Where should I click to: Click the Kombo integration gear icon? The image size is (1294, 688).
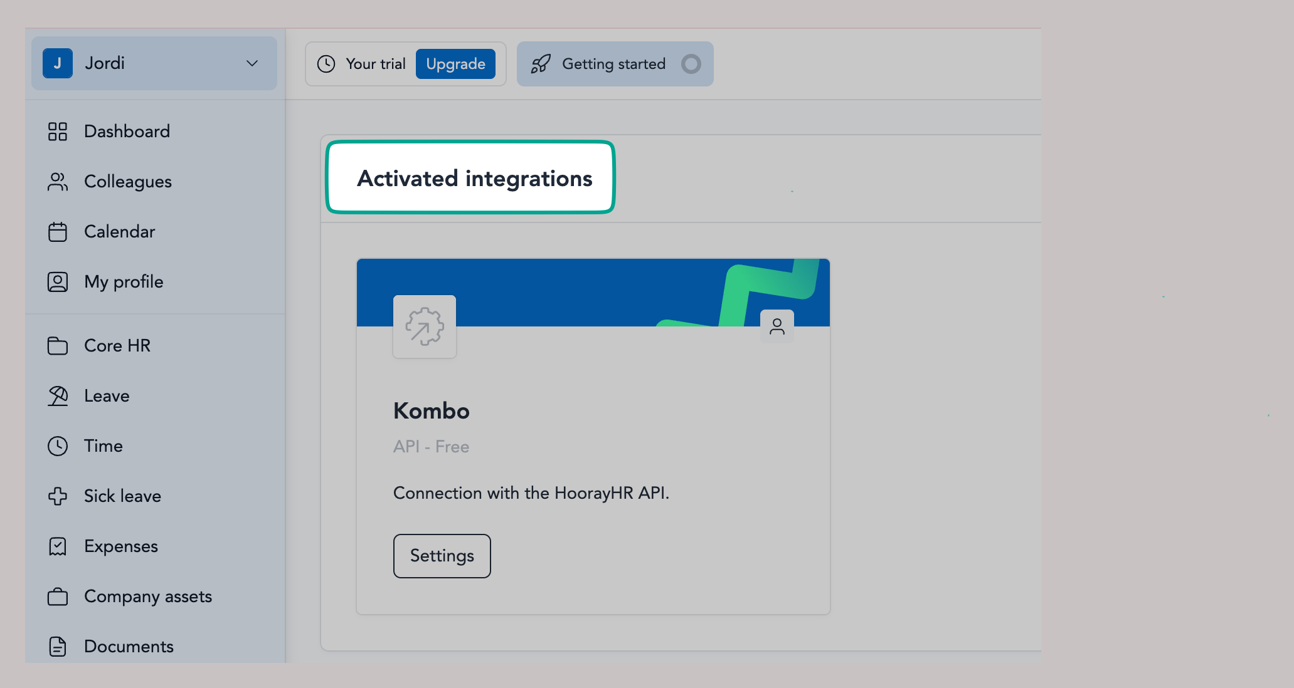[x=425, y=326]
